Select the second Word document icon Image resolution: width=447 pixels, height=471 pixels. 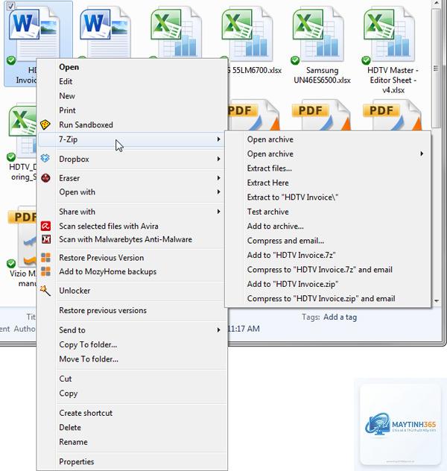(x=105, y=33)
